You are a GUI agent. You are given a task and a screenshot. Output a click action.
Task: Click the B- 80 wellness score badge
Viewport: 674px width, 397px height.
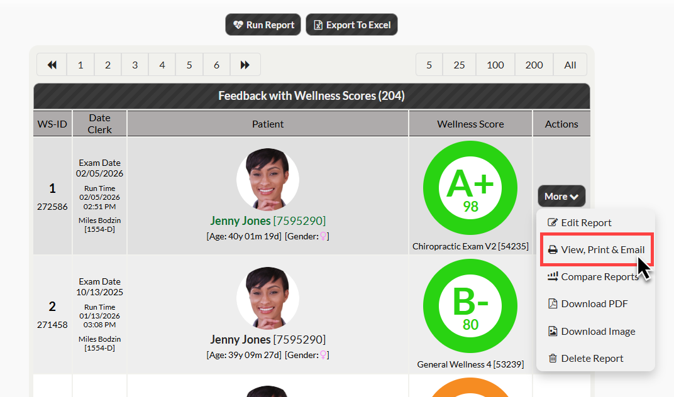(470, 306)
